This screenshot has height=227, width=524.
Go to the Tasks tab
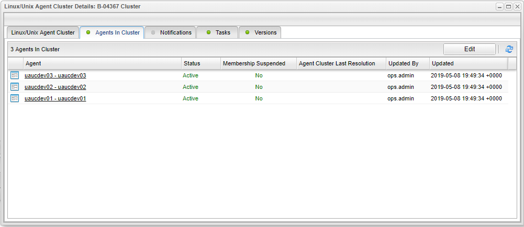[x=218, y=32]
